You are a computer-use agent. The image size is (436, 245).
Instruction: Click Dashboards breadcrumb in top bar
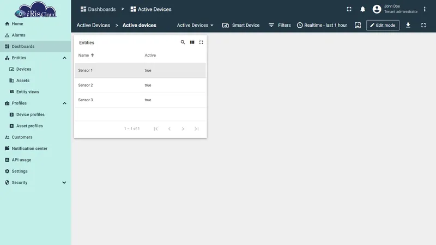pyautogui.click(x=98, y=9)
